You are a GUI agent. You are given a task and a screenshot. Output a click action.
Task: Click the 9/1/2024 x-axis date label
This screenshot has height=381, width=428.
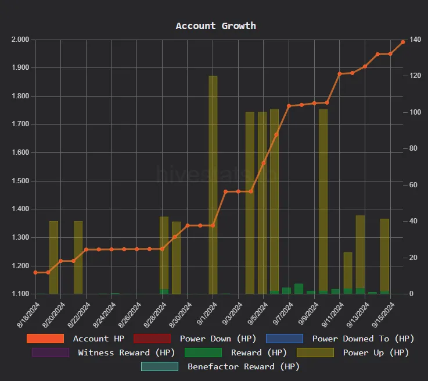(207, 314)
